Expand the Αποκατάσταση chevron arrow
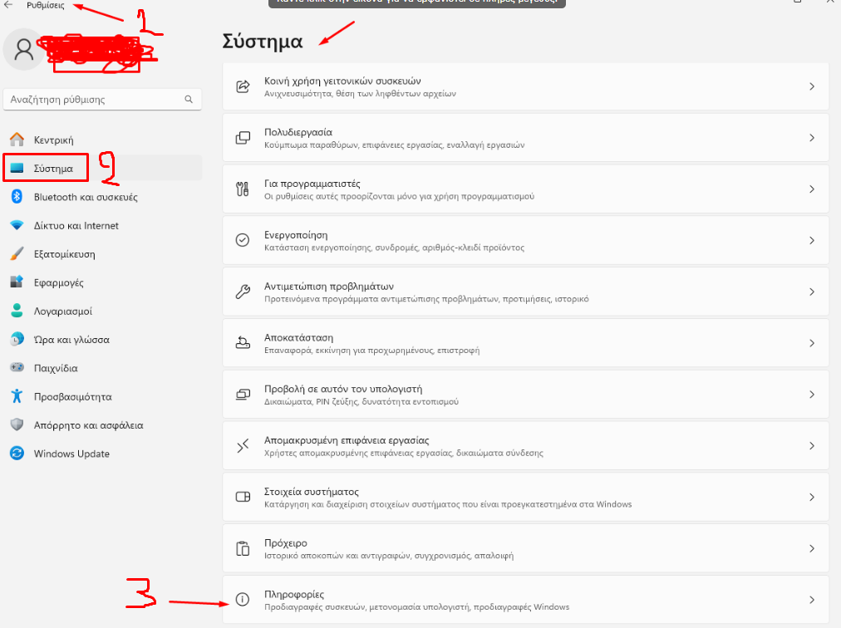Screen dimensions: 841x628 812,343
